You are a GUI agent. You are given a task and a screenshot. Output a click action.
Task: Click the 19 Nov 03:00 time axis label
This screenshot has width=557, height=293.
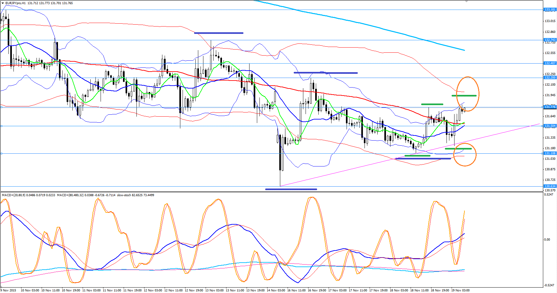pos(460,290)
